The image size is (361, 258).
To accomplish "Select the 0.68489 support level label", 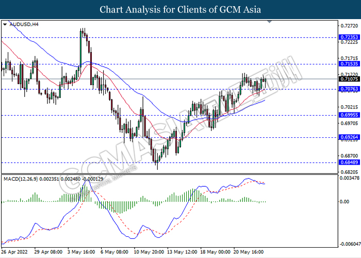I will (x=349, y=163).
